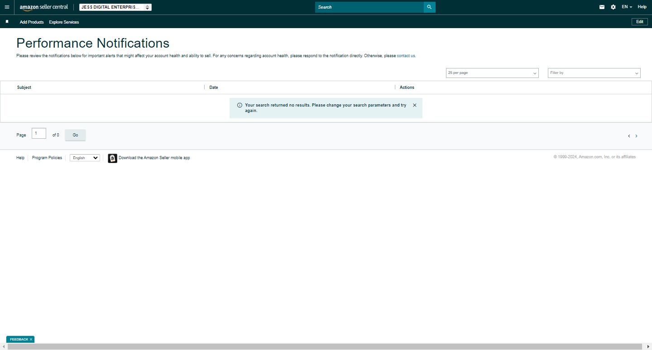Open Explore Services bookmark

(x=64, y=22)
